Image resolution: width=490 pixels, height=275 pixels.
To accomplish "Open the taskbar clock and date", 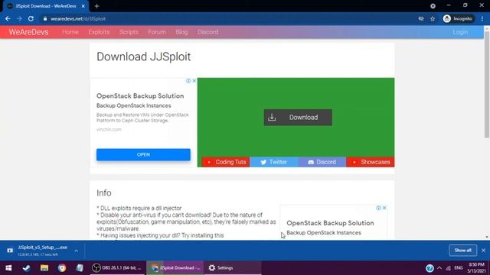I will coord(476,268).
